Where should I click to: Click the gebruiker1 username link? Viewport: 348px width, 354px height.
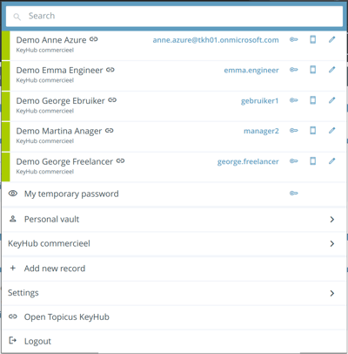coord(259,101)
